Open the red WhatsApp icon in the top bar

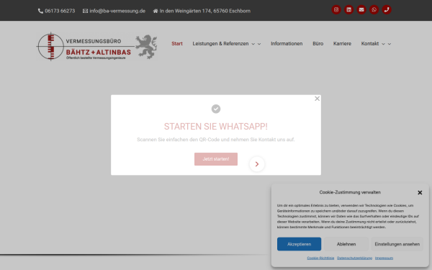[374, 9]
